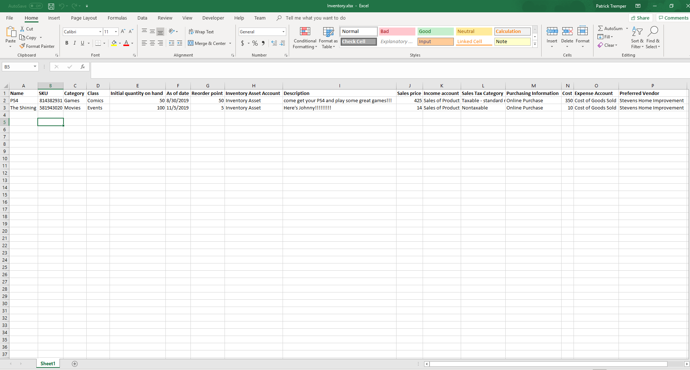Open the Comments pane button
This screenshot has height=370, width=690.
click(x=673, y=18)
